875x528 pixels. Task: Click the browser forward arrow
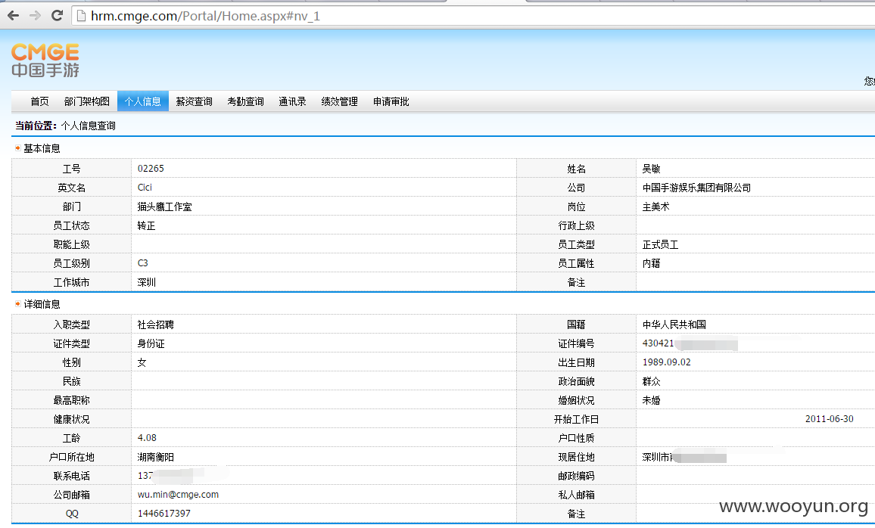tap(35, 16)
